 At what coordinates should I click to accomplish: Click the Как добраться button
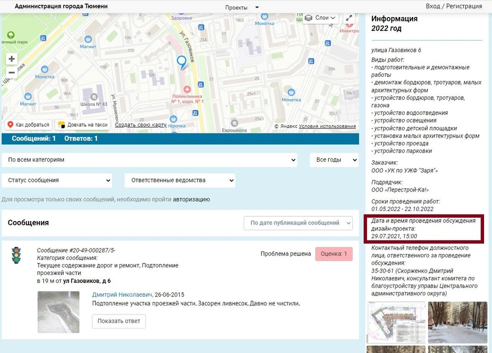coord(28,124)
